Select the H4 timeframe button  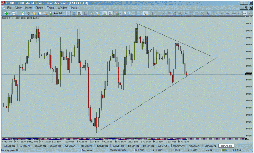(x=245, y=13)
